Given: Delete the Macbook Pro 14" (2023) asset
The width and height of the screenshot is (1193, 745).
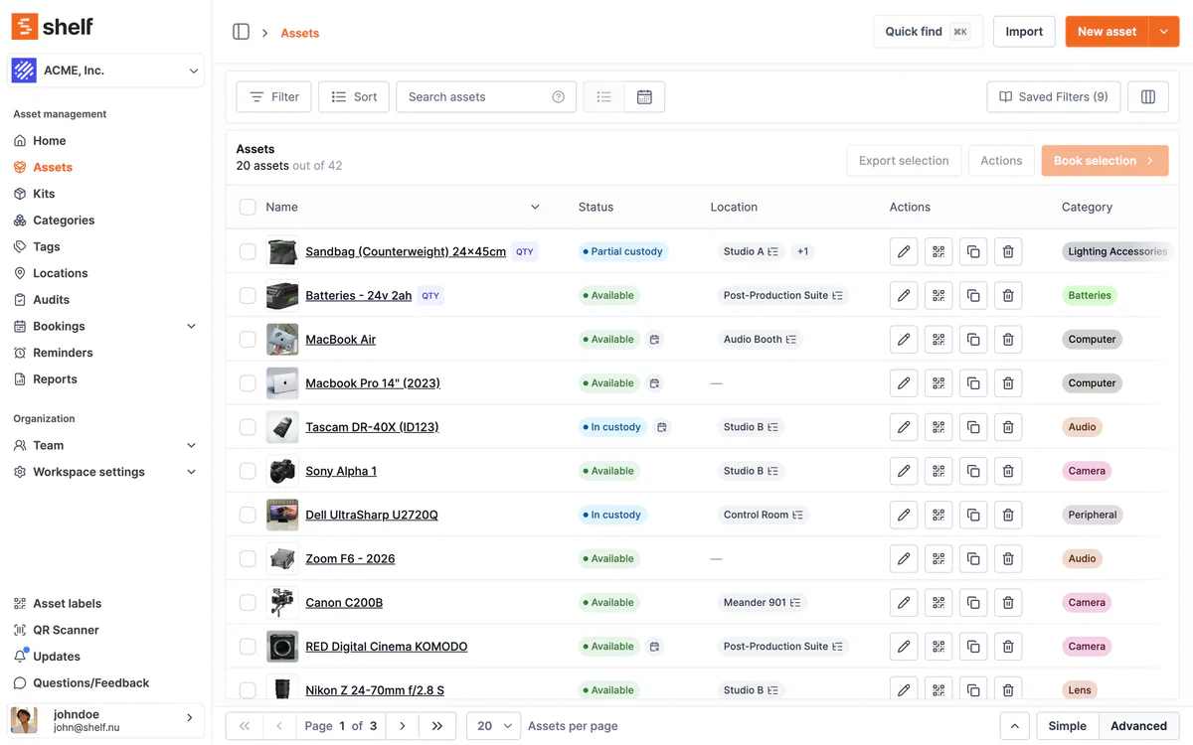Looking at the screenshot, I should 1008,382.
